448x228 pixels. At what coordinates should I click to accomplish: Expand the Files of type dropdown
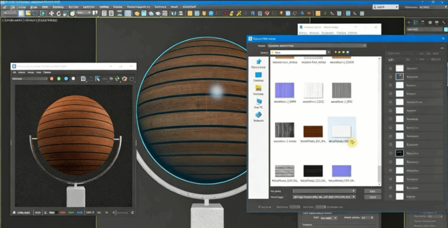click(354, 197)
